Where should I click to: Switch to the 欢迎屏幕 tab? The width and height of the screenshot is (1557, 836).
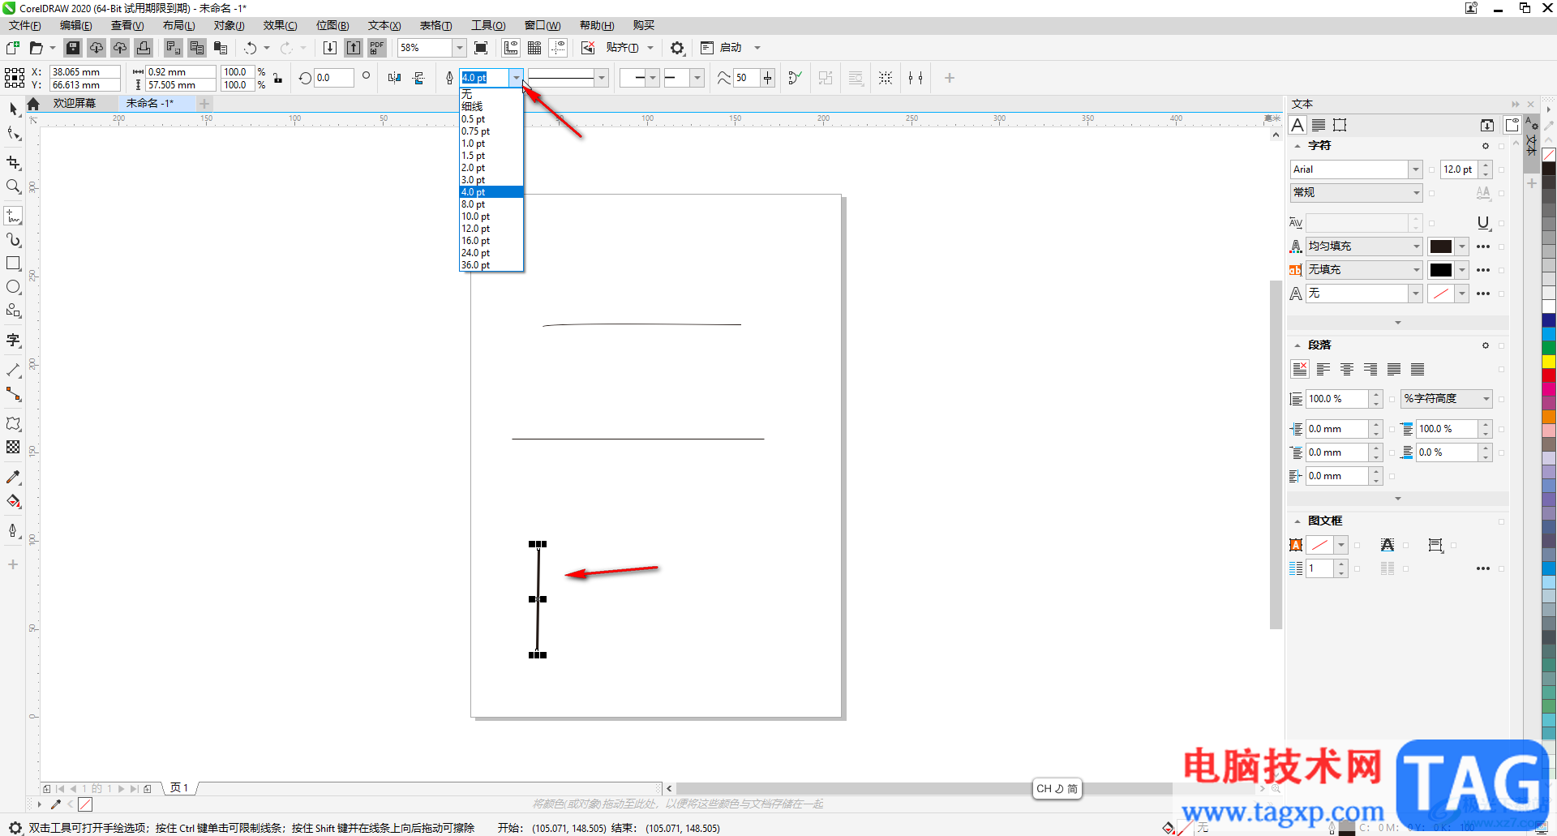75,104
